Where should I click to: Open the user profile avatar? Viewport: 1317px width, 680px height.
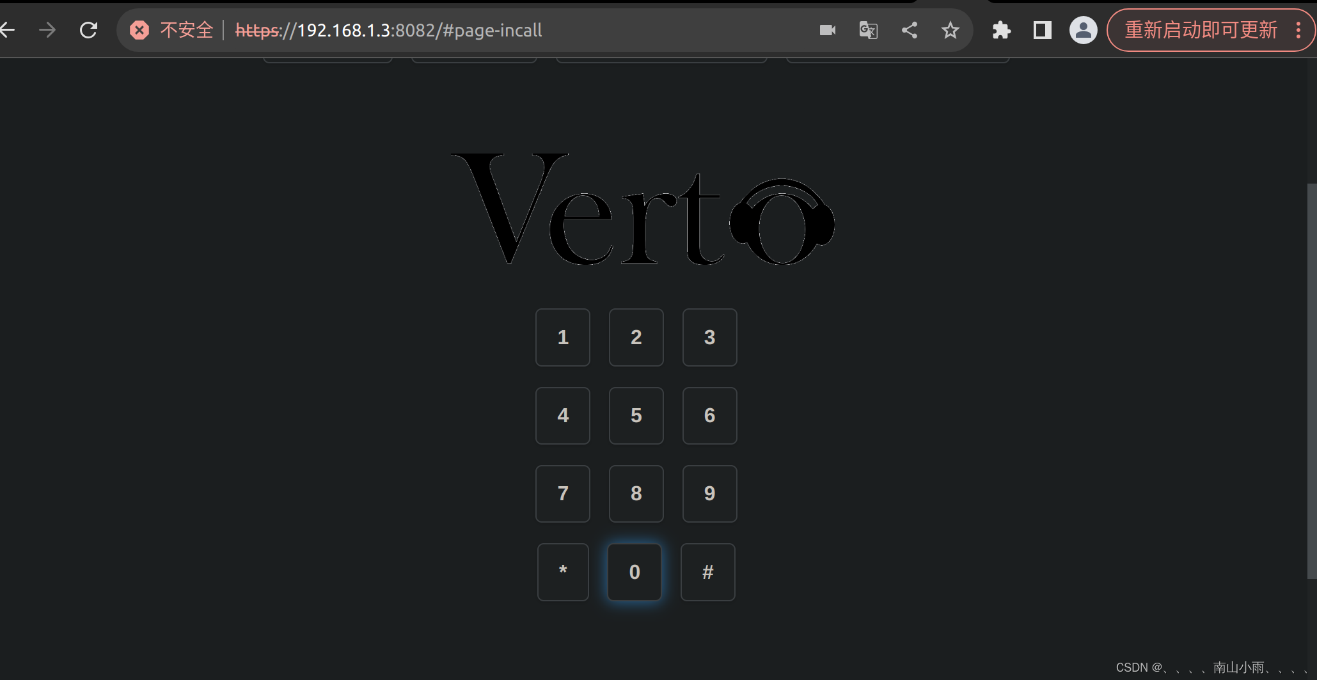point(1084,30)
